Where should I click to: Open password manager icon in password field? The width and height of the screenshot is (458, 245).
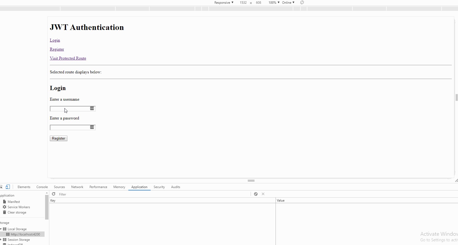[92, 127]
